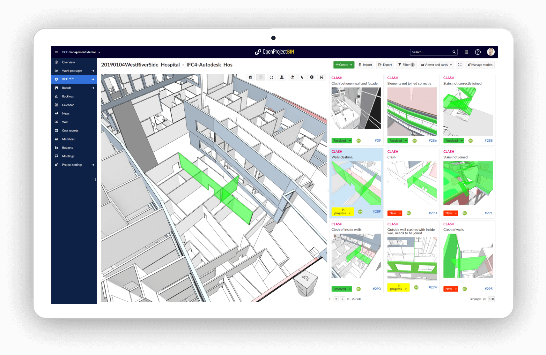546x355 pixels.
Task: Click the Search input field in header
Action: pyautogui.click(x=431, y=52)
